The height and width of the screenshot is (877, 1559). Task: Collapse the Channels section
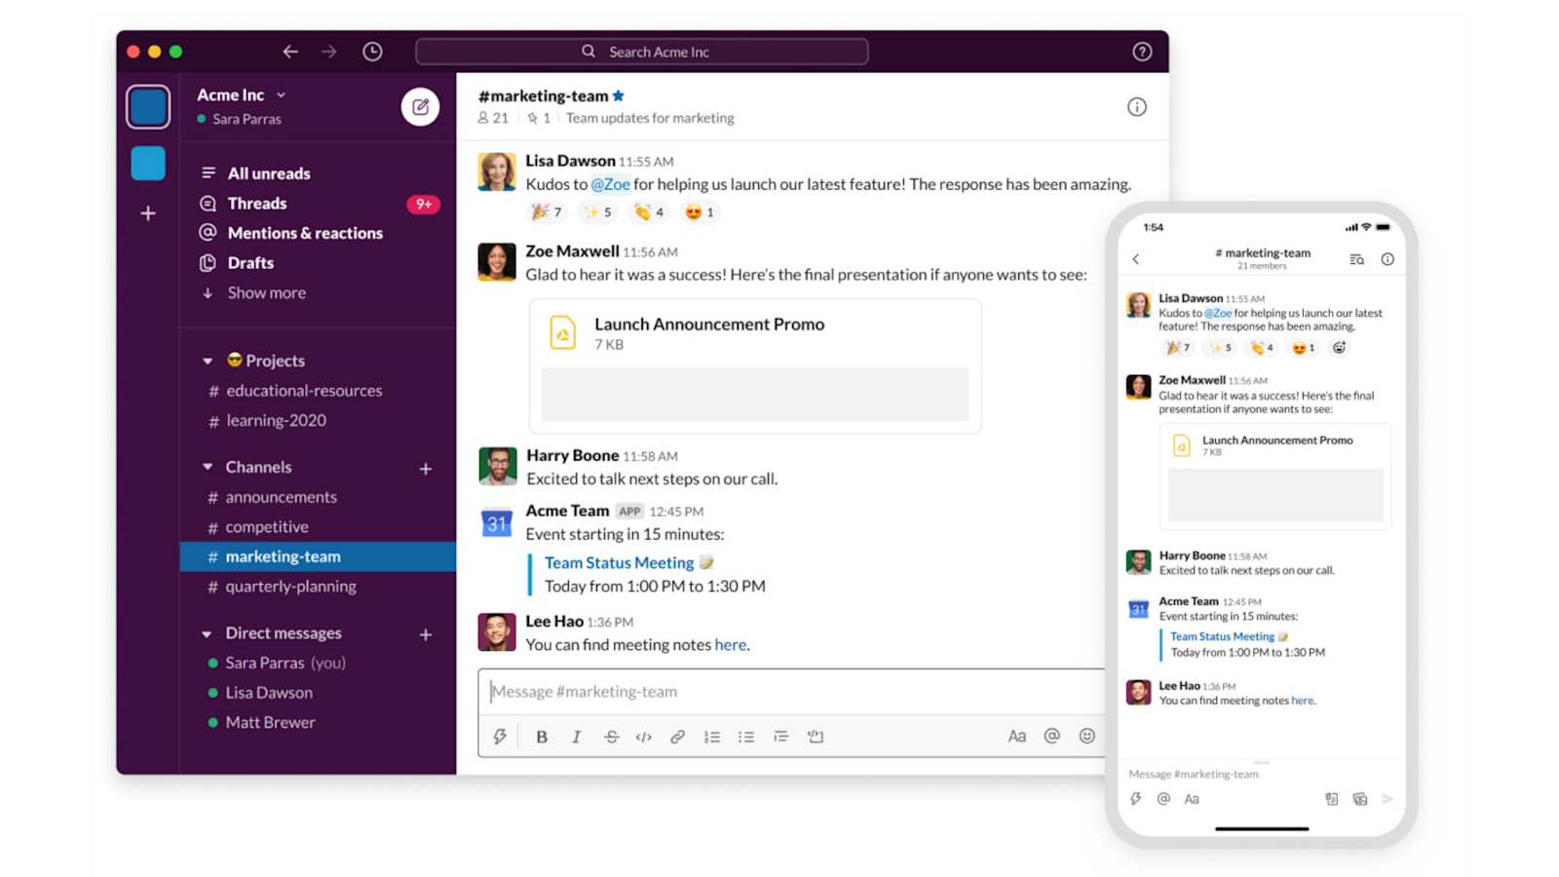tap(208, 467)
